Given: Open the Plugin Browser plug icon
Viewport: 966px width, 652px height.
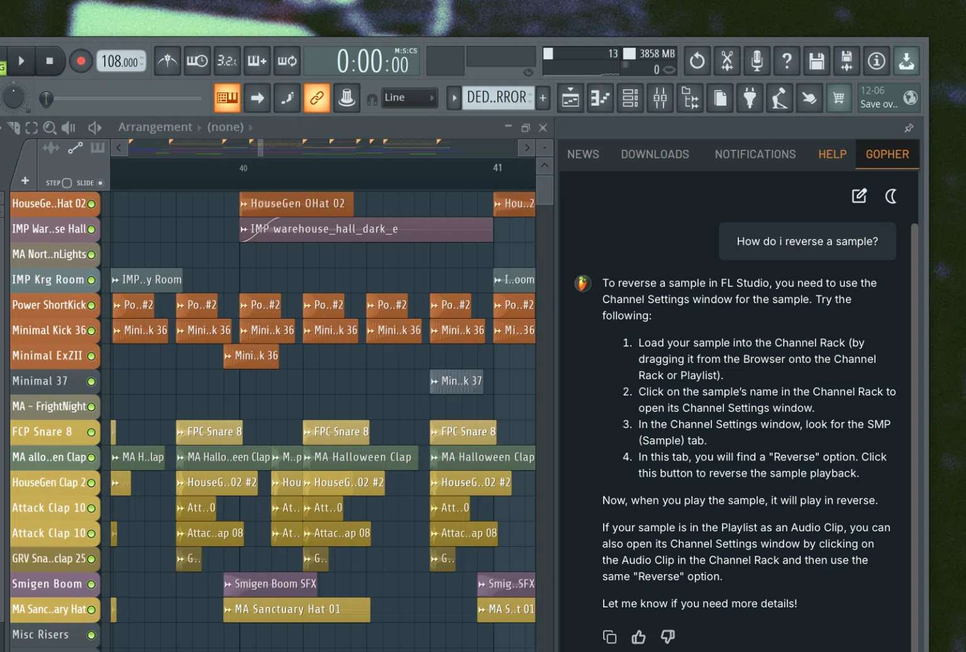Looking at the screenshot, I should click(x=750, y=98).
